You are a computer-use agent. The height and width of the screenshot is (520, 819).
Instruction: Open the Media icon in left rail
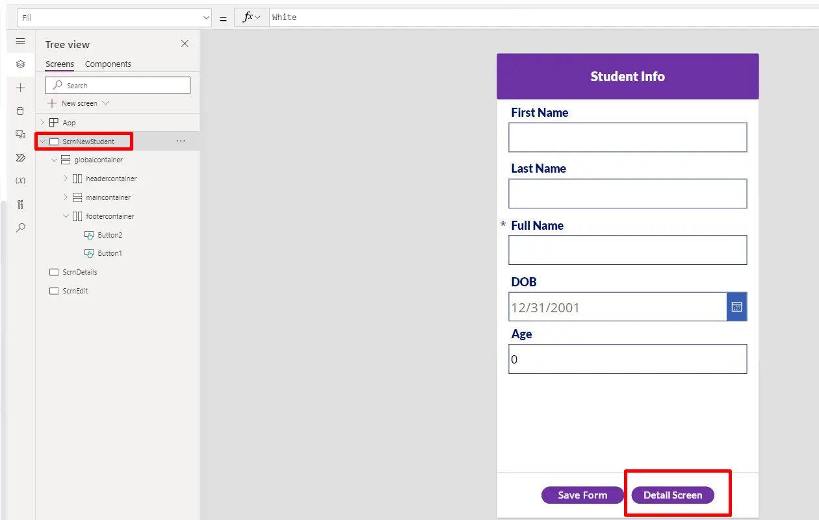tap(20, 134)
